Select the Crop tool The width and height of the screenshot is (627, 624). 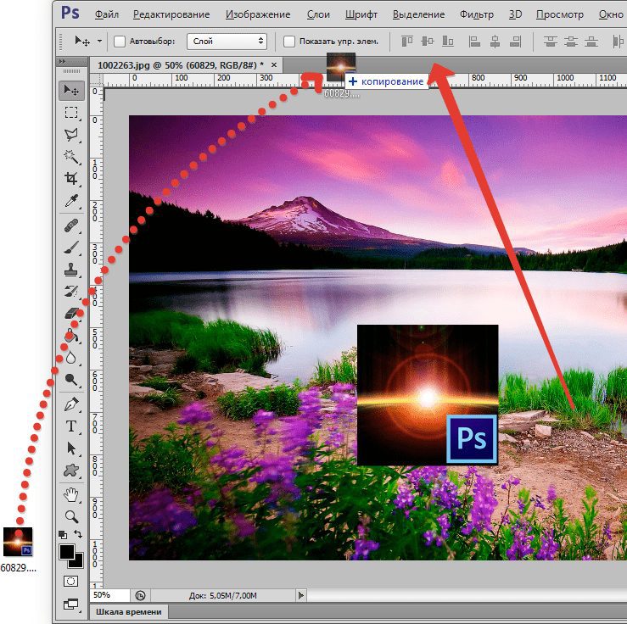click(x=71, y=178)
